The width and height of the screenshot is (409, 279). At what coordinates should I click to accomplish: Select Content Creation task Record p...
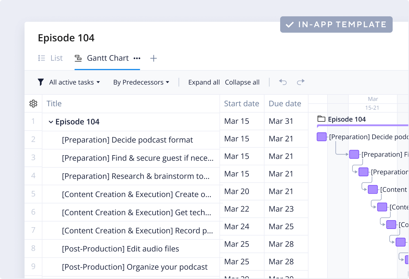138,230
